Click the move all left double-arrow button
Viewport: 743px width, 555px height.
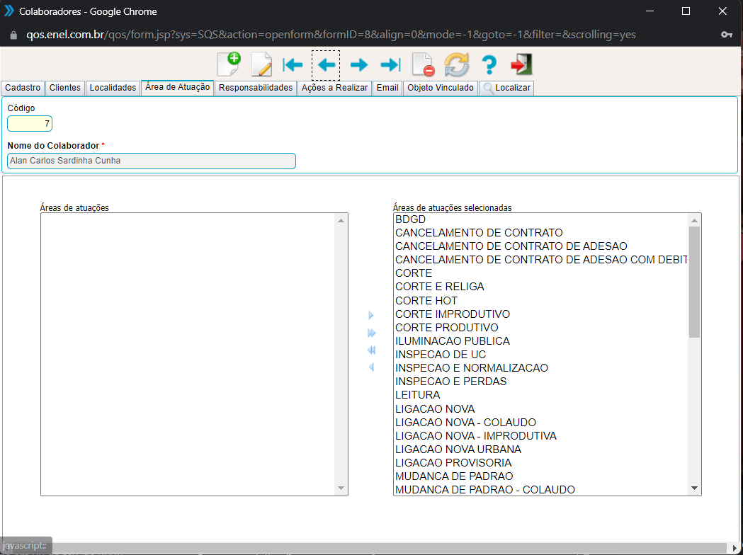371,350
